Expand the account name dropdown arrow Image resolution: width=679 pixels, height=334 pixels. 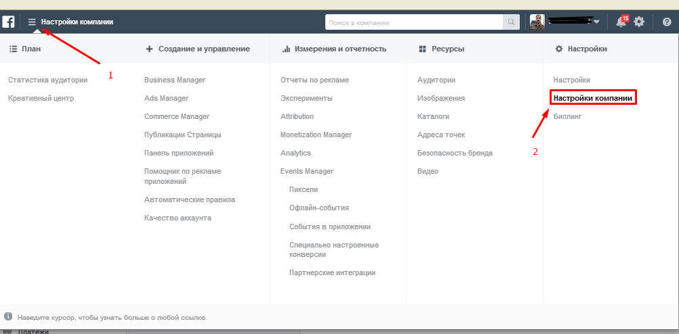[x=596, y=22]
